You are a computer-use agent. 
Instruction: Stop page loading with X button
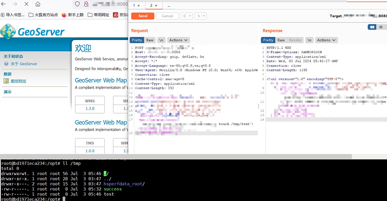(26, 4)
